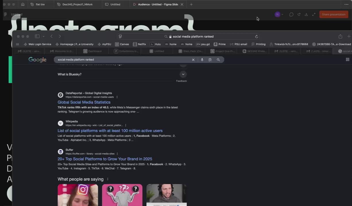Open What people are saying options
This screenshot has width=352, height=206.
click(108, 179)
